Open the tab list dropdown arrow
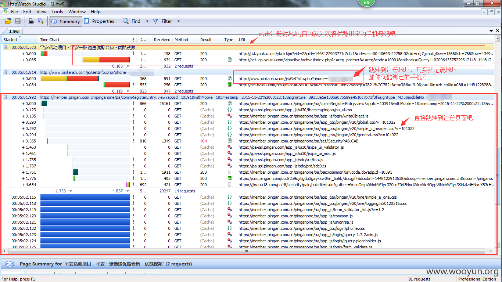This screenshot has height=282, width=502. coord(492,31)
